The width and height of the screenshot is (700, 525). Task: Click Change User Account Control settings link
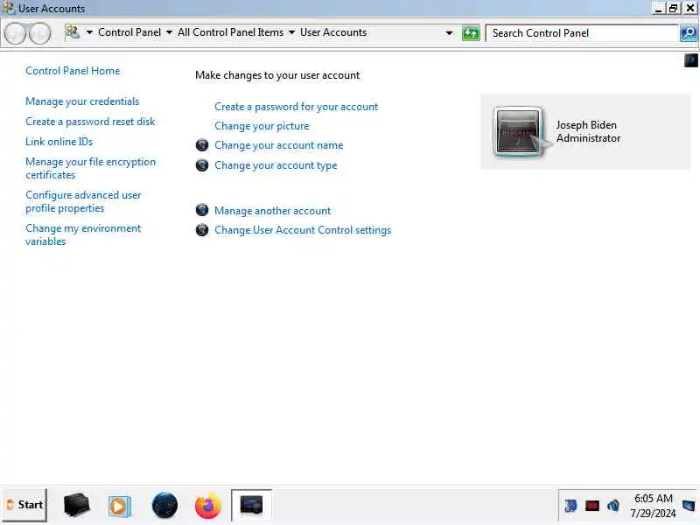pyautogui.click(x=303, y=230)
